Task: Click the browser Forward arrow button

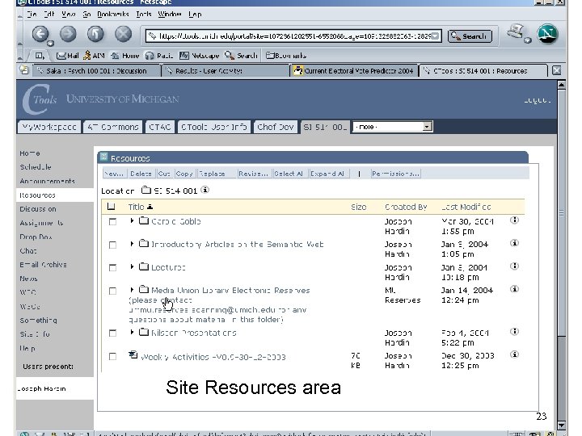Action: [x=68, y=34]
